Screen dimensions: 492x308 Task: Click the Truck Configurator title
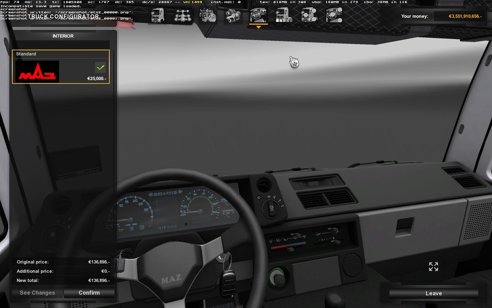(63, 16)
